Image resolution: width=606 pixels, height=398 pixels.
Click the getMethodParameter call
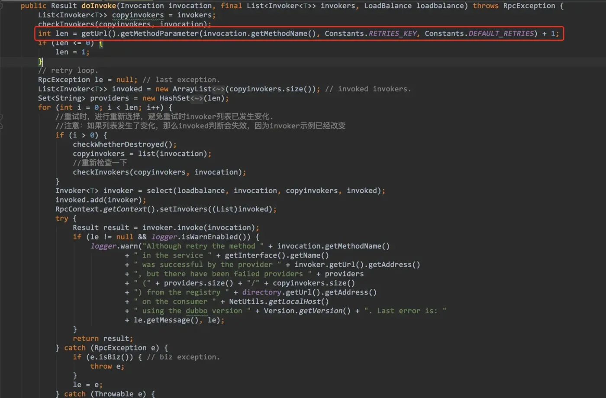tap(159, 33)
